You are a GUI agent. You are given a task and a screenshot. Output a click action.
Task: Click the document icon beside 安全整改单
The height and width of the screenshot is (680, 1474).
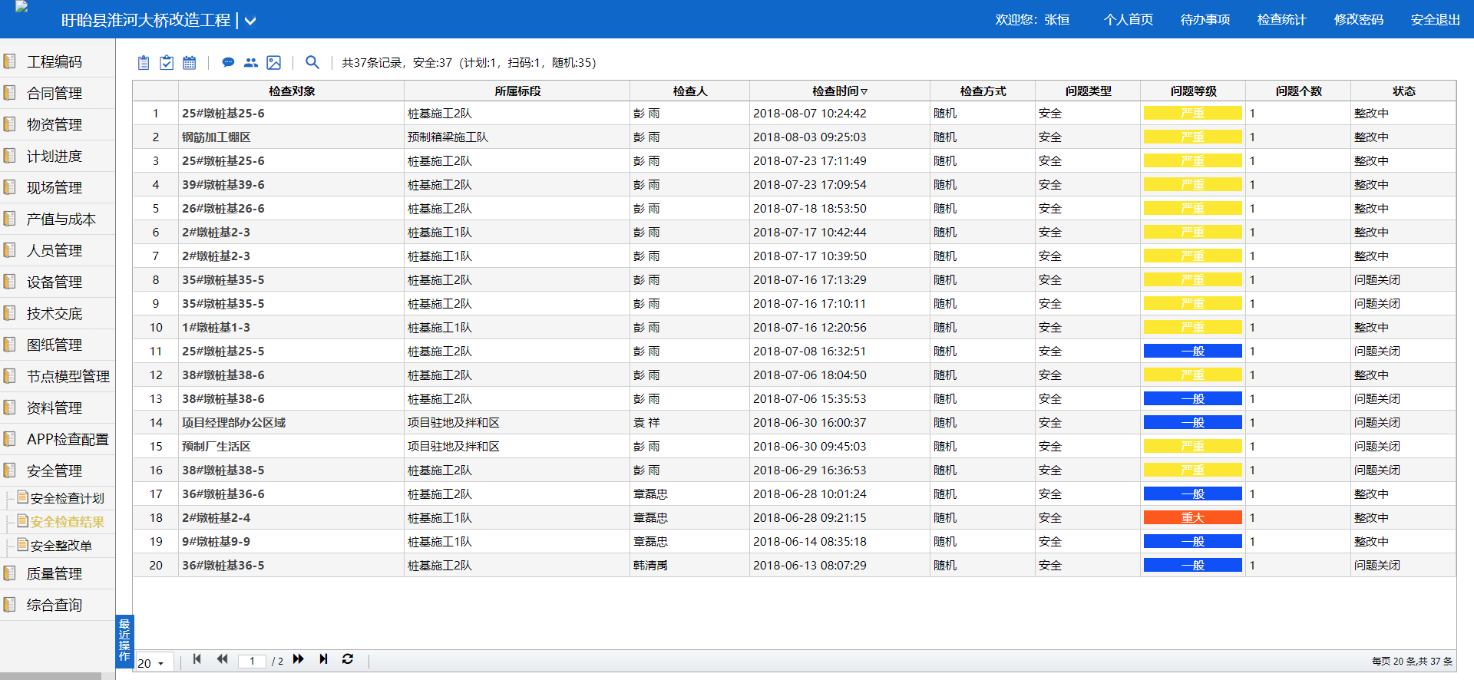[23, 545]
